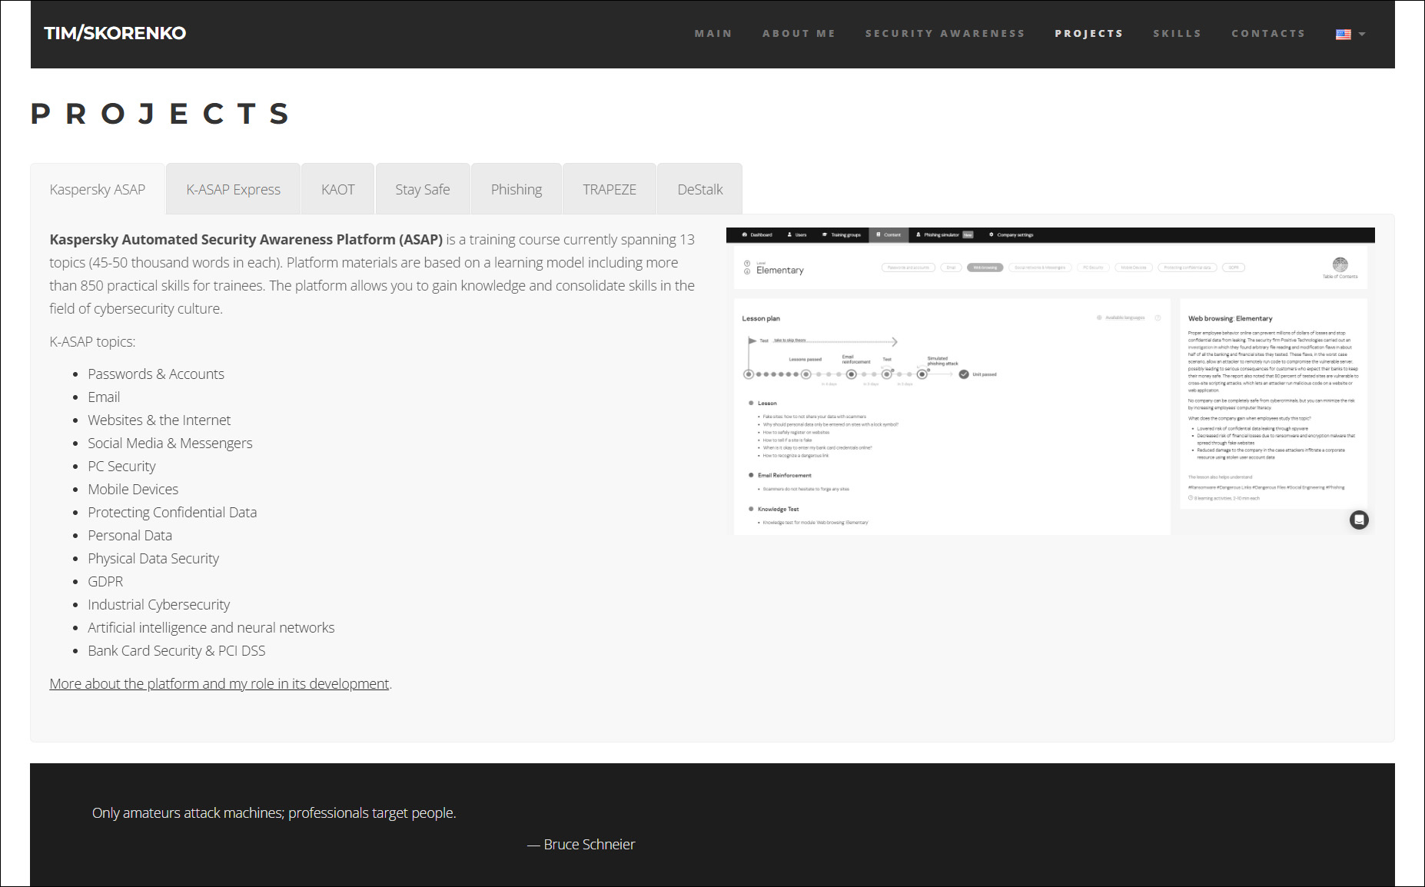This screenshot has height=887, width=1425.
Task: Open the language flag dropdown
Action: [1350, 34]
